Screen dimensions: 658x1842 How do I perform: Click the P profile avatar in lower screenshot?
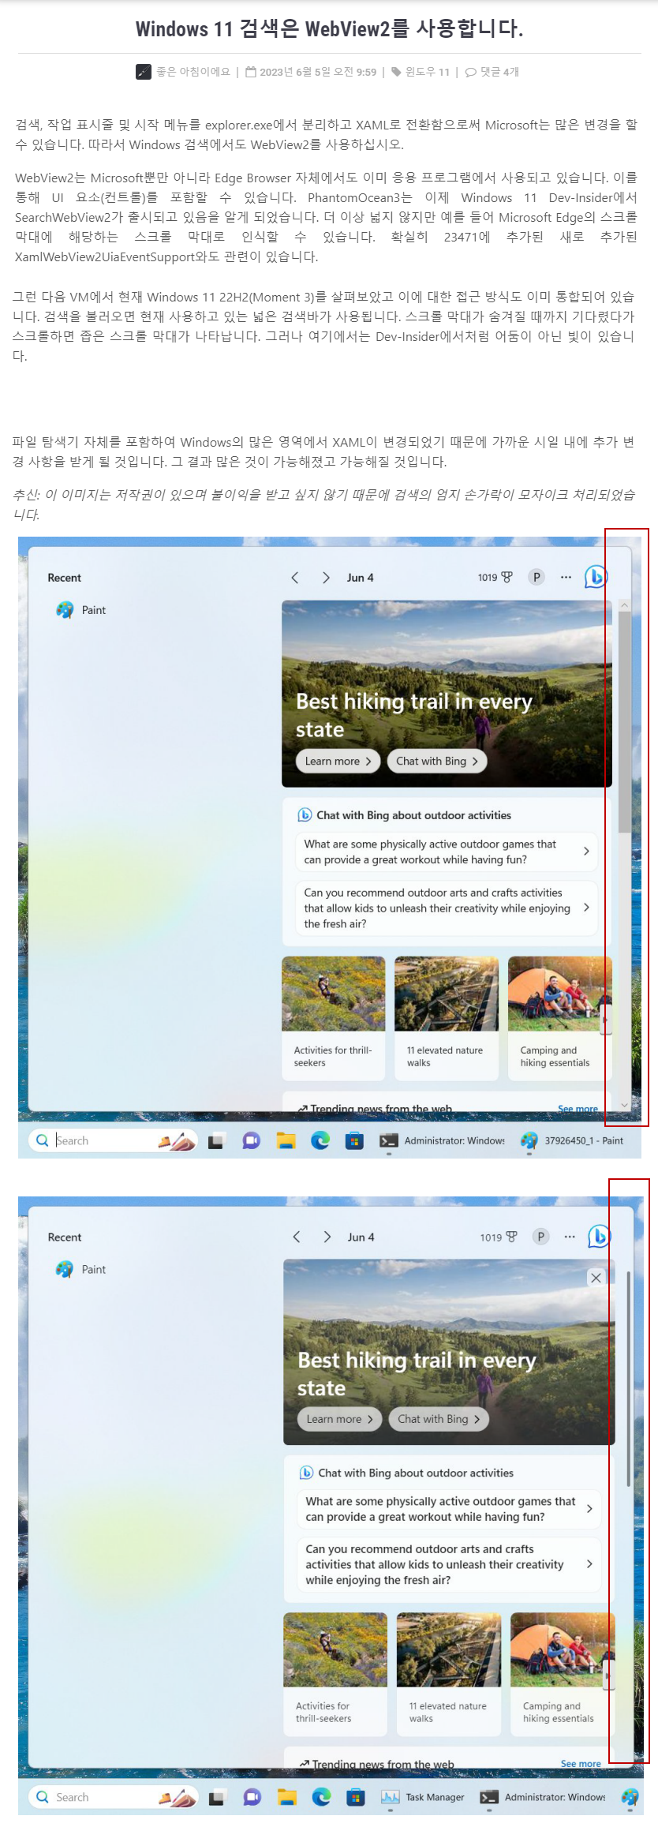coord(540,1237)
